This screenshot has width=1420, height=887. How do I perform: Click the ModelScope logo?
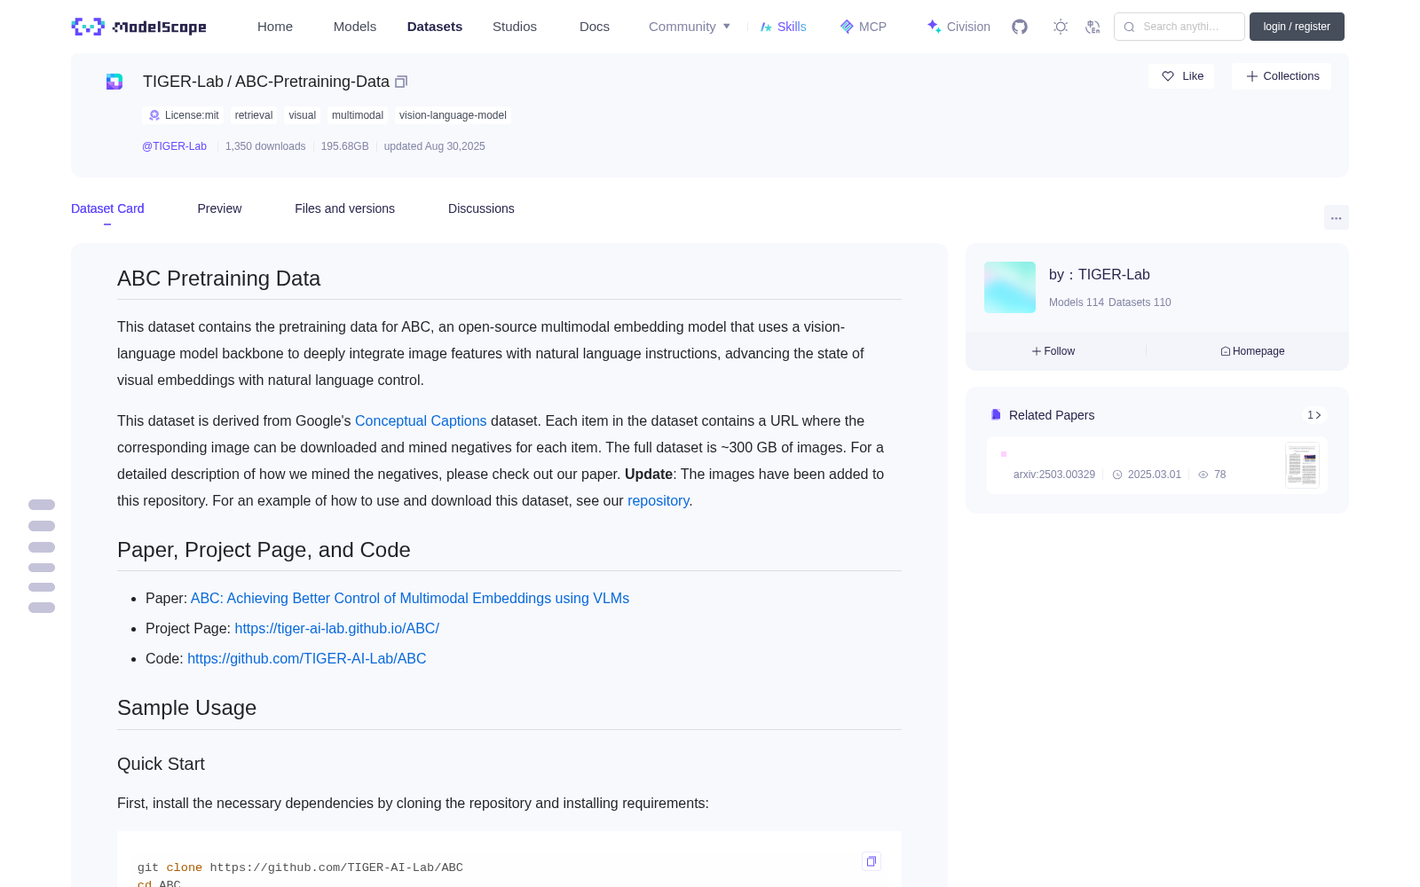click(x=139, y=27)
